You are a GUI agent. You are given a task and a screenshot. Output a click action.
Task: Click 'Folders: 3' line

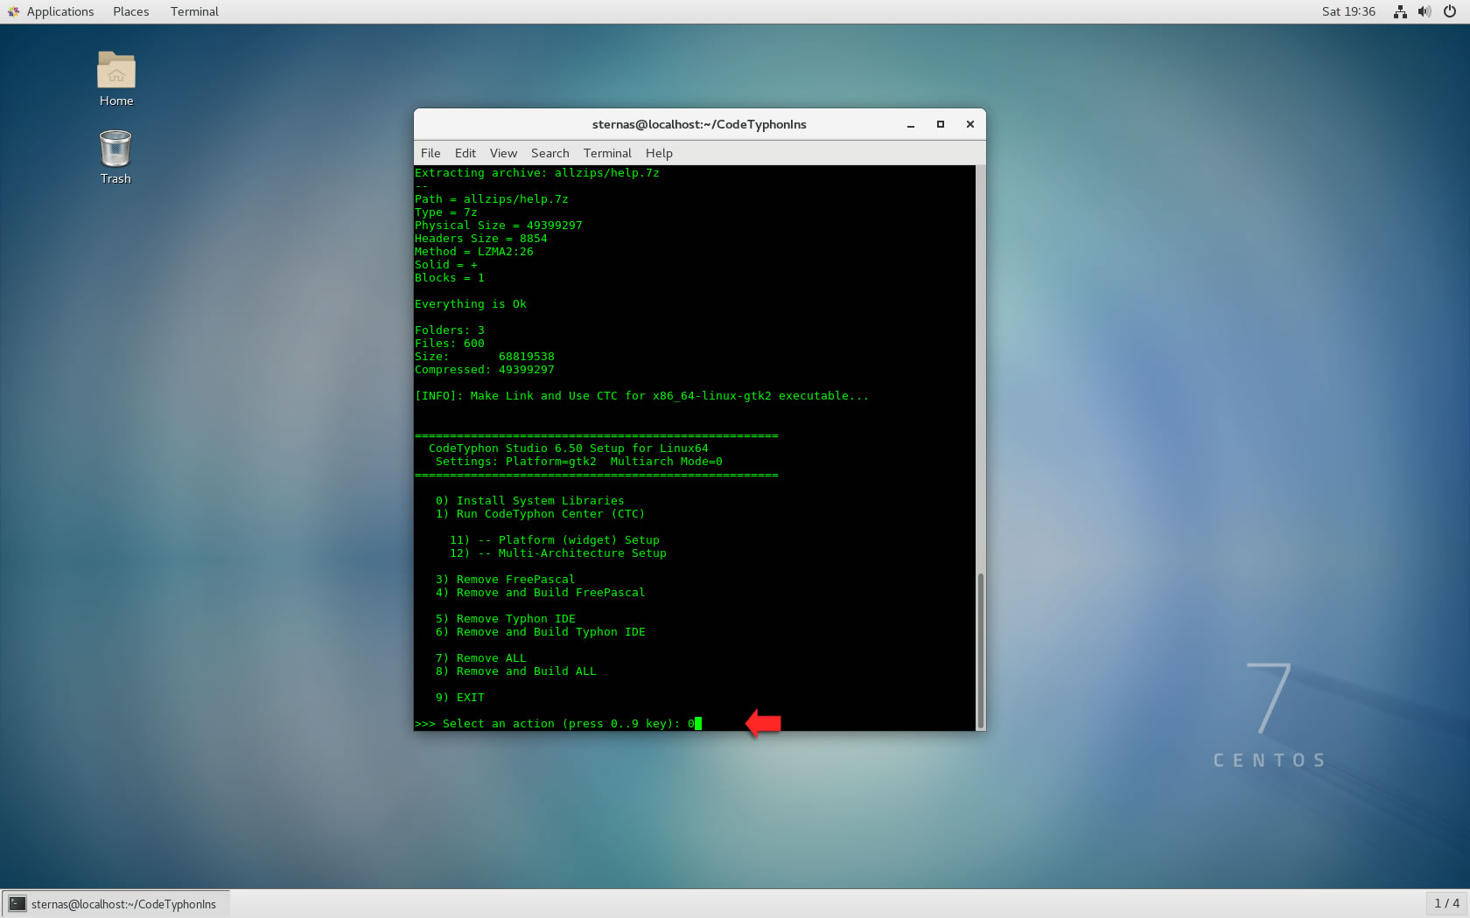pos(450,330)
